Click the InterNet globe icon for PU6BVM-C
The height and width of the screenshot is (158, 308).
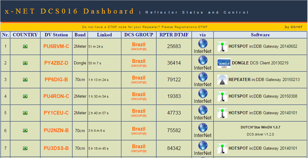[x=203, y=44]
